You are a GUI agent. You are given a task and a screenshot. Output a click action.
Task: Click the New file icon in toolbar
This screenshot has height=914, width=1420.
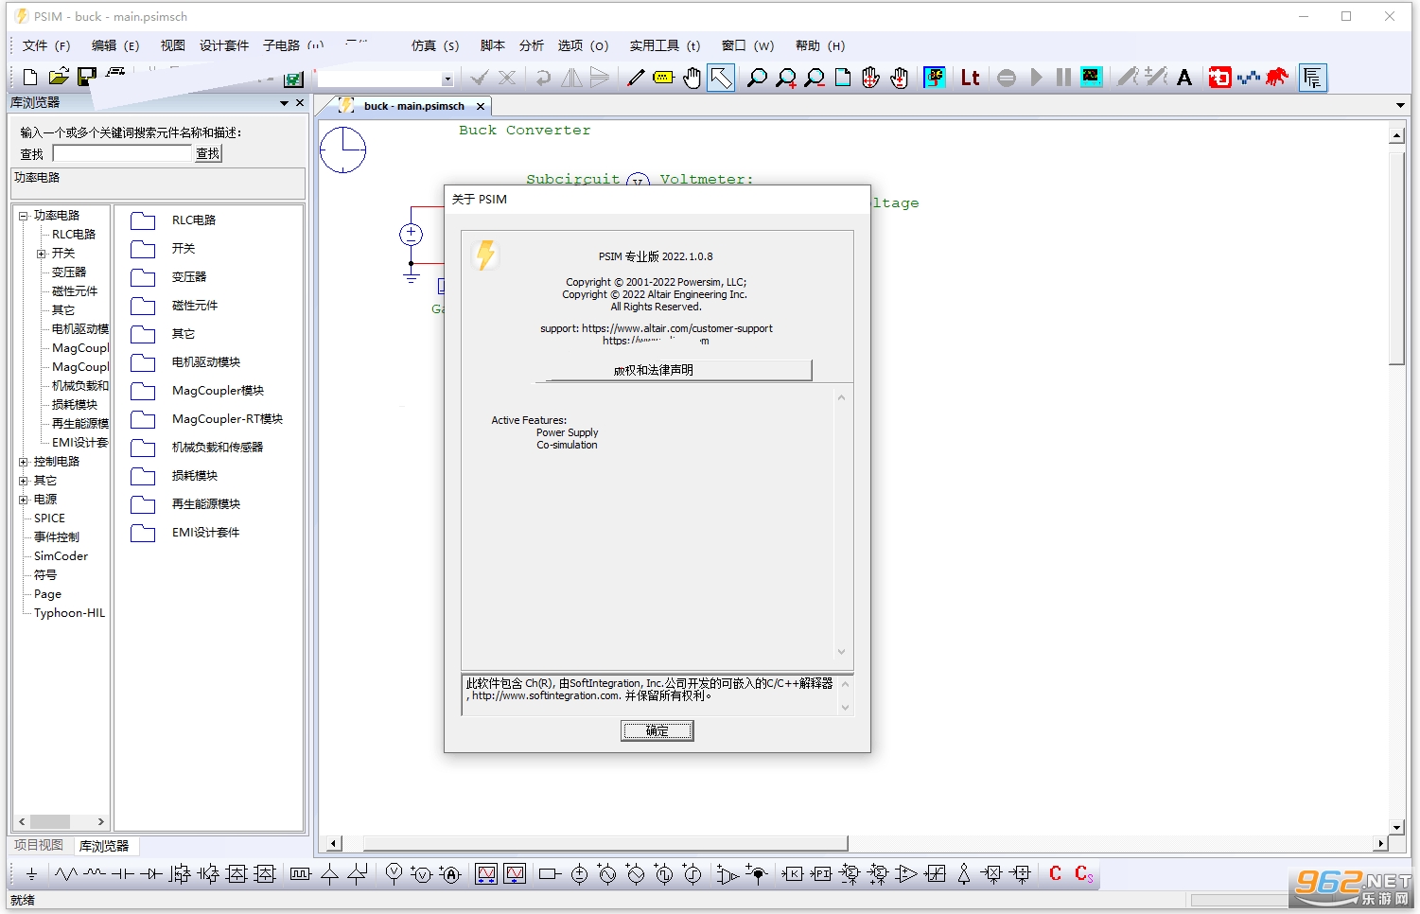pyautogui.click(x=29, y=78)
